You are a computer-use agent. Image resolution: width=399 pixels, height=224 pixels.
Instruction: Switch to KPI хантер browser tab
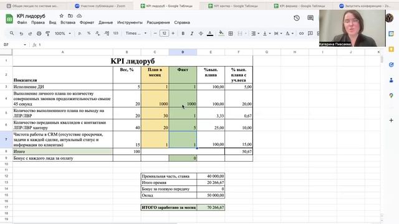tap(233, 6)
